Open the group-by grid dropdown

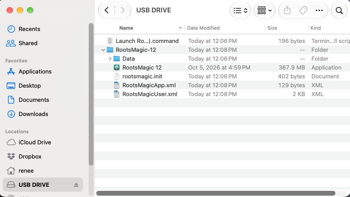click(x=264, y=11)
